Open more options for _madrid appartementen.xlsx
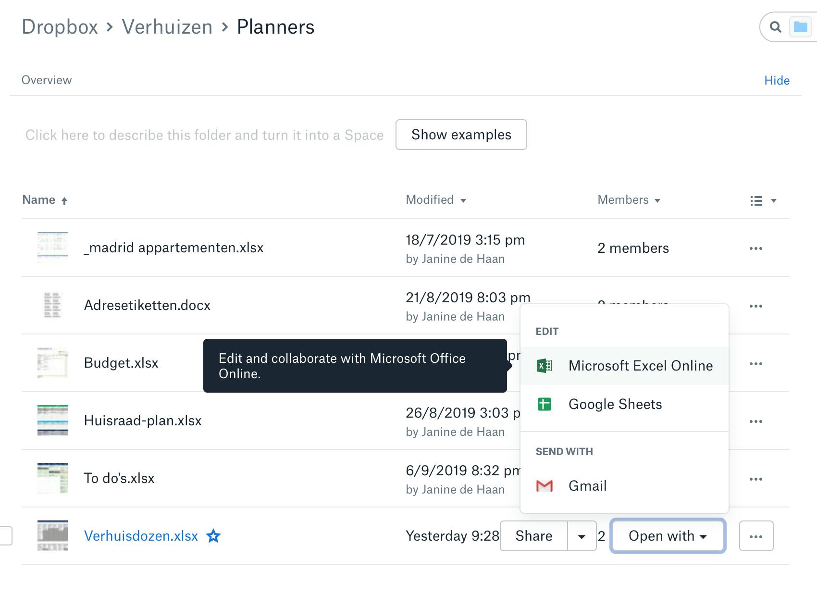 point(756,248)
